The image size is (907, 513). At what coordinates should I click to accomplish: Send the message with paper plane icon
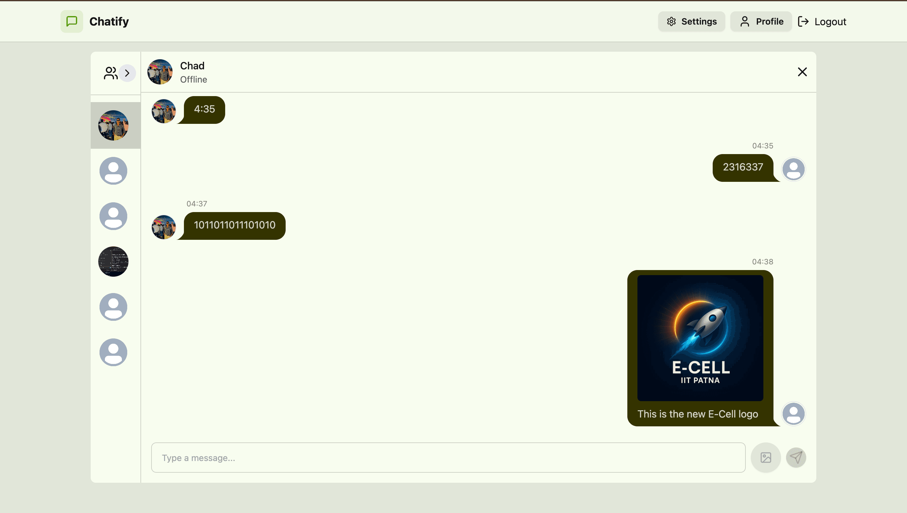(796, 458)
